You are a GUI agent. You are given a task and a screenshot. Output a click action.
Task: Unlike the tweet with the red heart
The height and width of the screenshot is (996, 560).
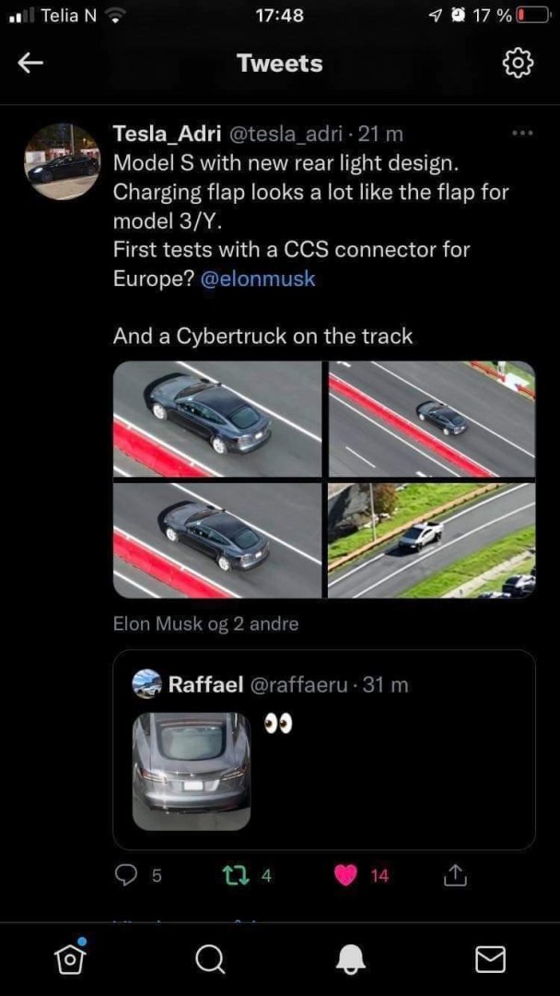[344, 874]
